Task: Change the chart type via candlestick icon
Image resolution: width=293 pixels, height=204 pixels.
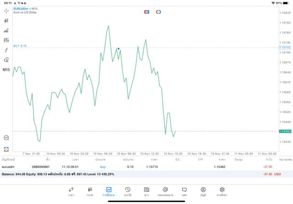Action: click(6, 21)
